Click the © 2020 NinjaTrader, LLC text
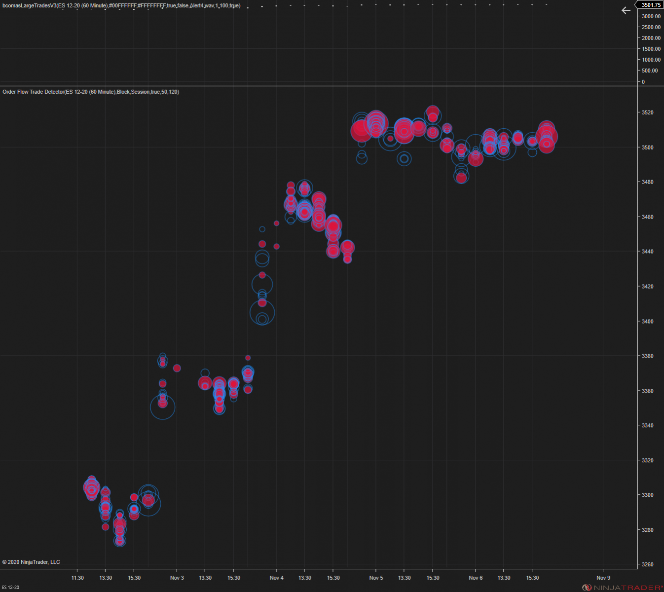Image resolution: width=664 pixels, height=592 pixels. (31, 562)
